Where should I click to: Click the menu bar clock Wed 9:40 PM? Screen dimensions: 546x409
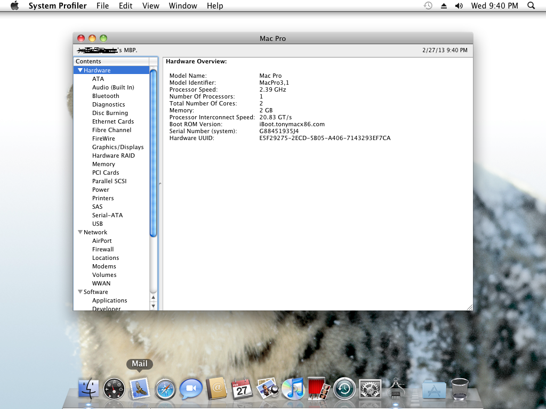(494, 6)
